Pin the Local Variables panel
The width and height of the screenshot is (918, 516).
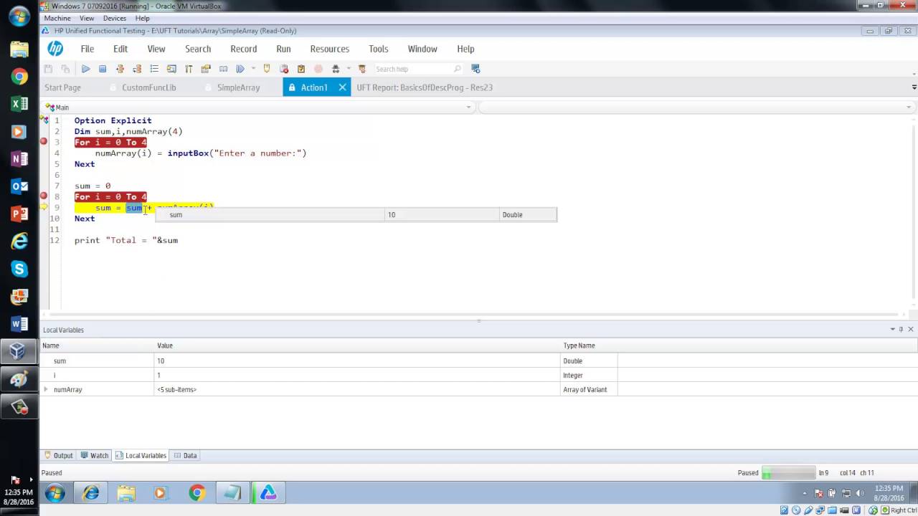(902, 330)
